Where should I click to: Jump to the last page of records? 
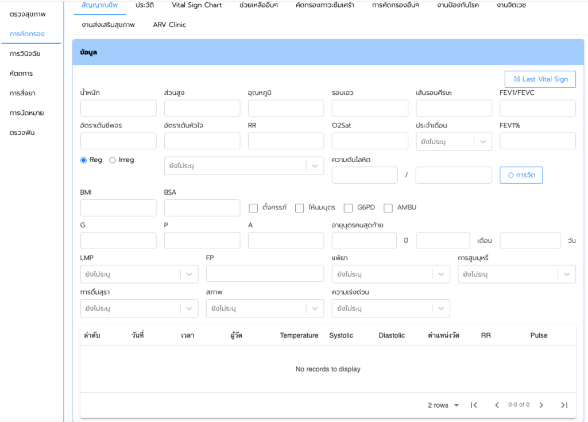(564, 405)
